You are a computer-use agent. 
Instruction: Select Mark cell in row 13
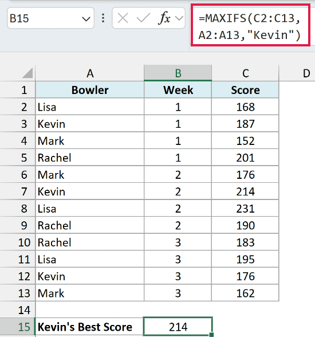click(x=90, y=293)
